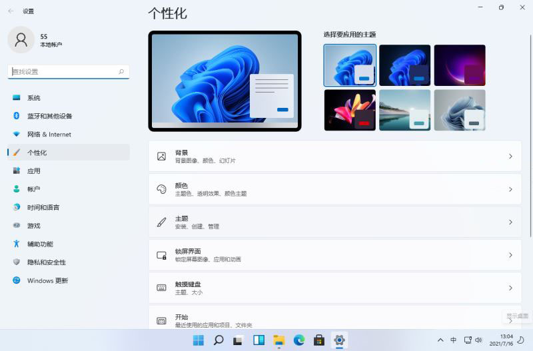The image size is (533, 351).
Task: Open 背景 settings row
Action: tap(335, 157)
